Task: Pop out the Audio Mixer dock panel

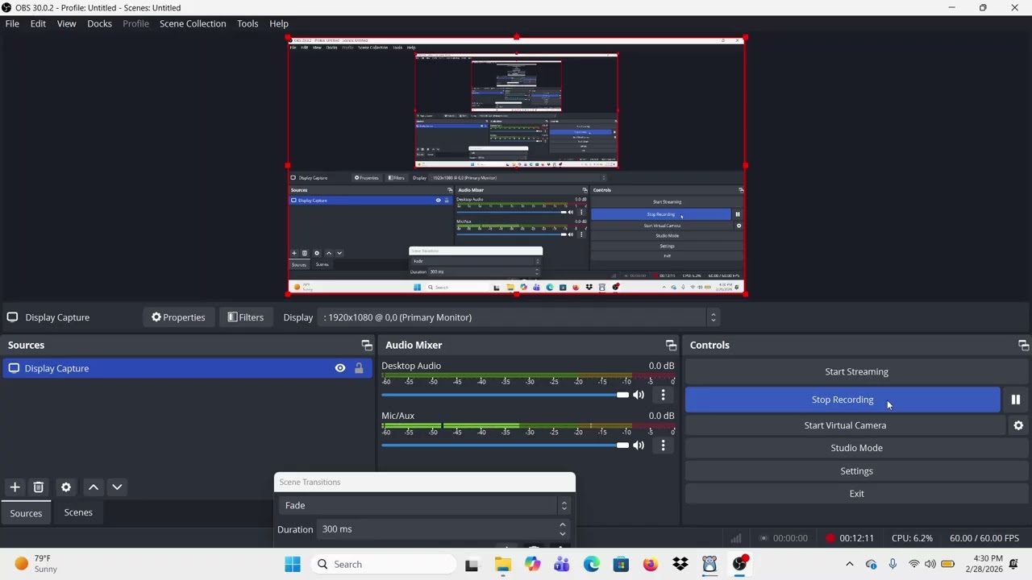Action: tap(671, 345)
